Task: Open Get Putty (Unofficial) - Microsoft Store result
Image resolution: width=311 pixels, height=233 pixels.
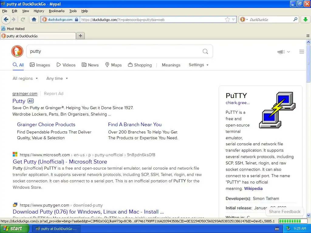Action: pos(60,162)
